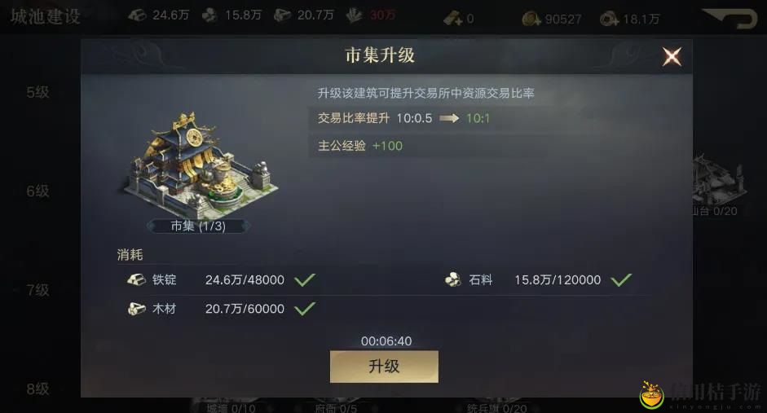
Task: Click the top bar iron resource icon 24.6万
Action: [x=137, y=15]
